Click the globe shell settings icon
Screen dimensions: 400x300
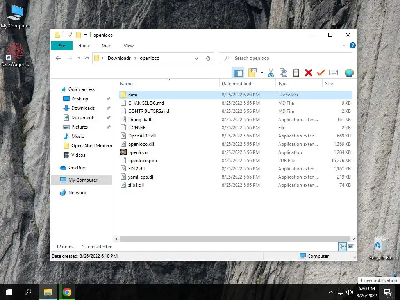(349, 73)
